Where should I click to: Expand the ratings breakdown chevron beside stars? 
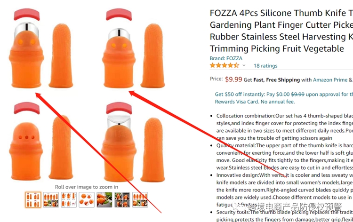point(244,66)
